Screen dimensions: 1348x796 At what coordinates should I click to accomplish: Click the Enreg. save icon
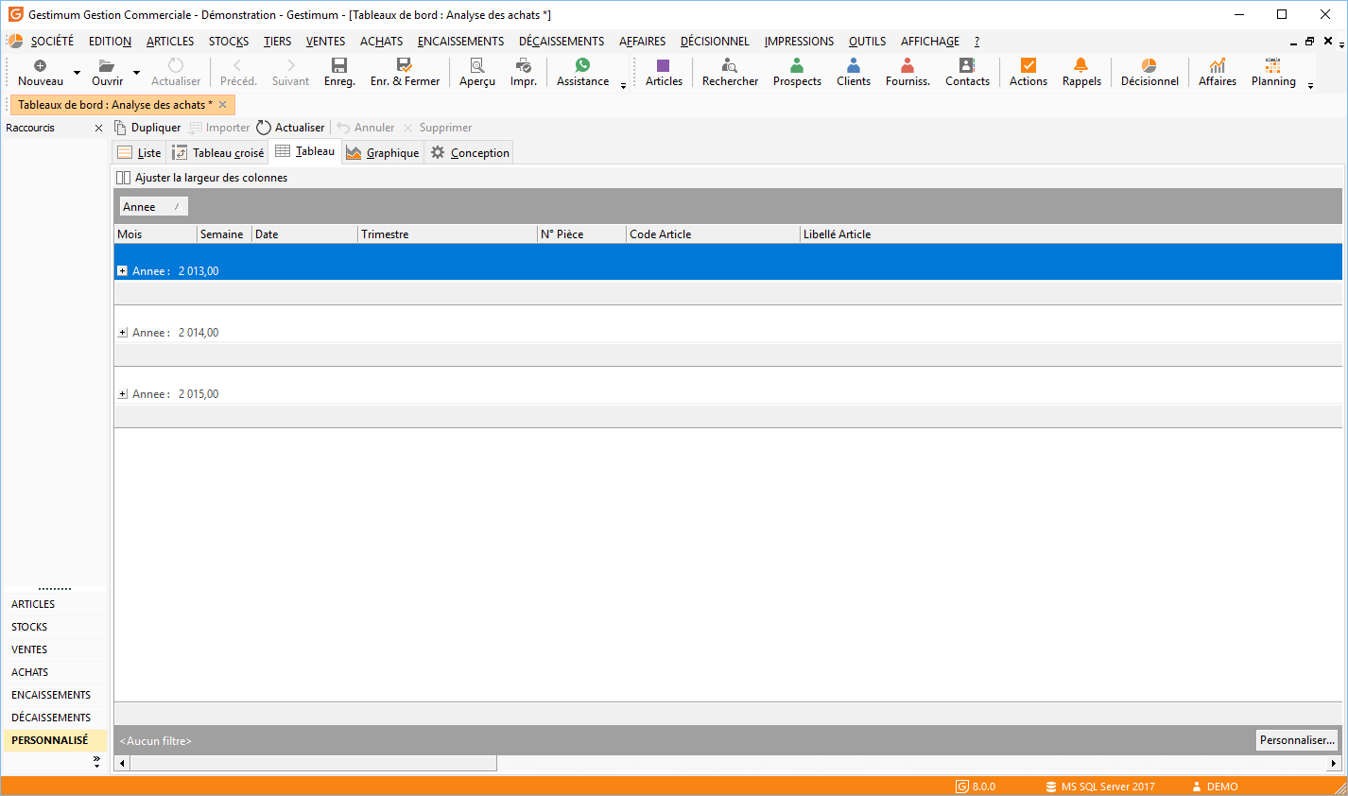click(339, 72)
